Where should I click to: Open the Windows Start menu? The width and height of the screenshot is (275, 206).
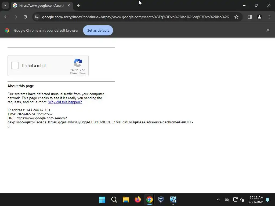click(102, 200)
